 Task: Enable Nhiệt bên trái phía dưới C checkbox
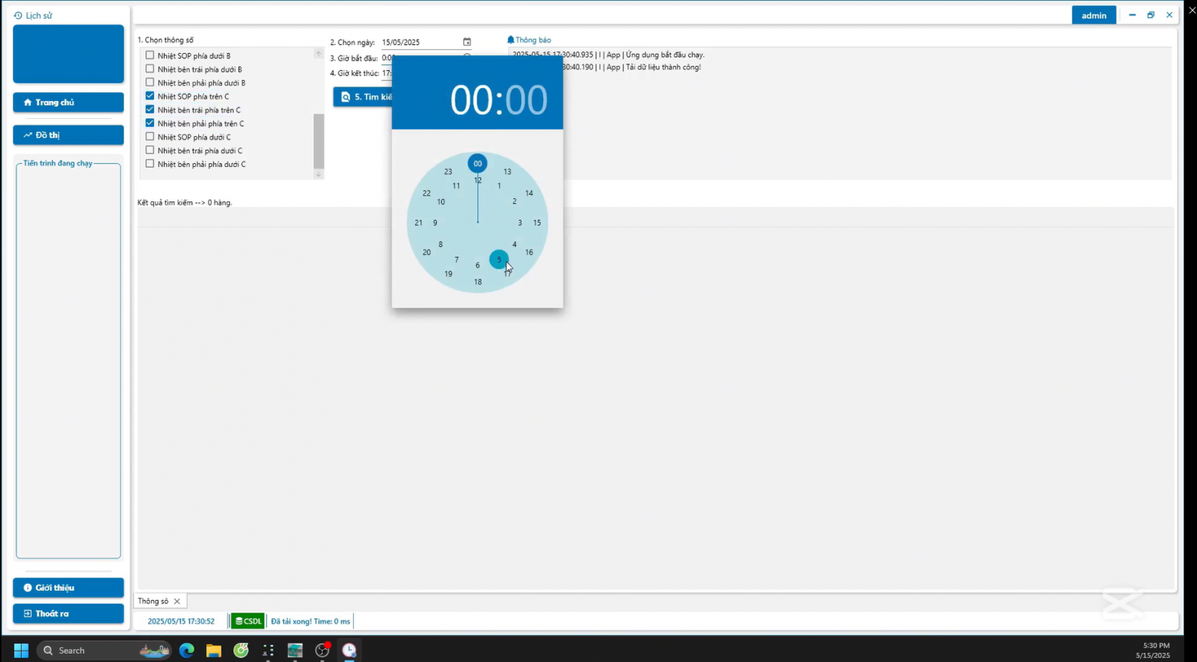[150, 150]
